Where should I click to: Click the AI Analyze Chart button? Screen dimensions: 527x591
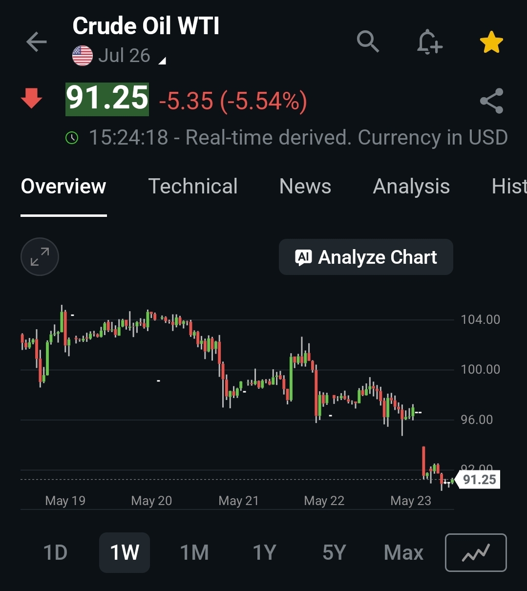click(366, 257)
